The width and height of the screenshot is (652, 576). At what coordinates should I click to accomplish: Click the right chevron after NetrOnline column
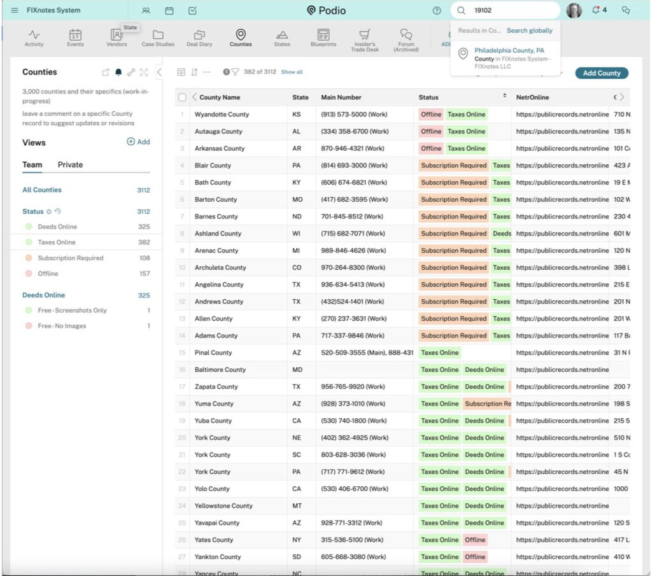pos(622,97)
